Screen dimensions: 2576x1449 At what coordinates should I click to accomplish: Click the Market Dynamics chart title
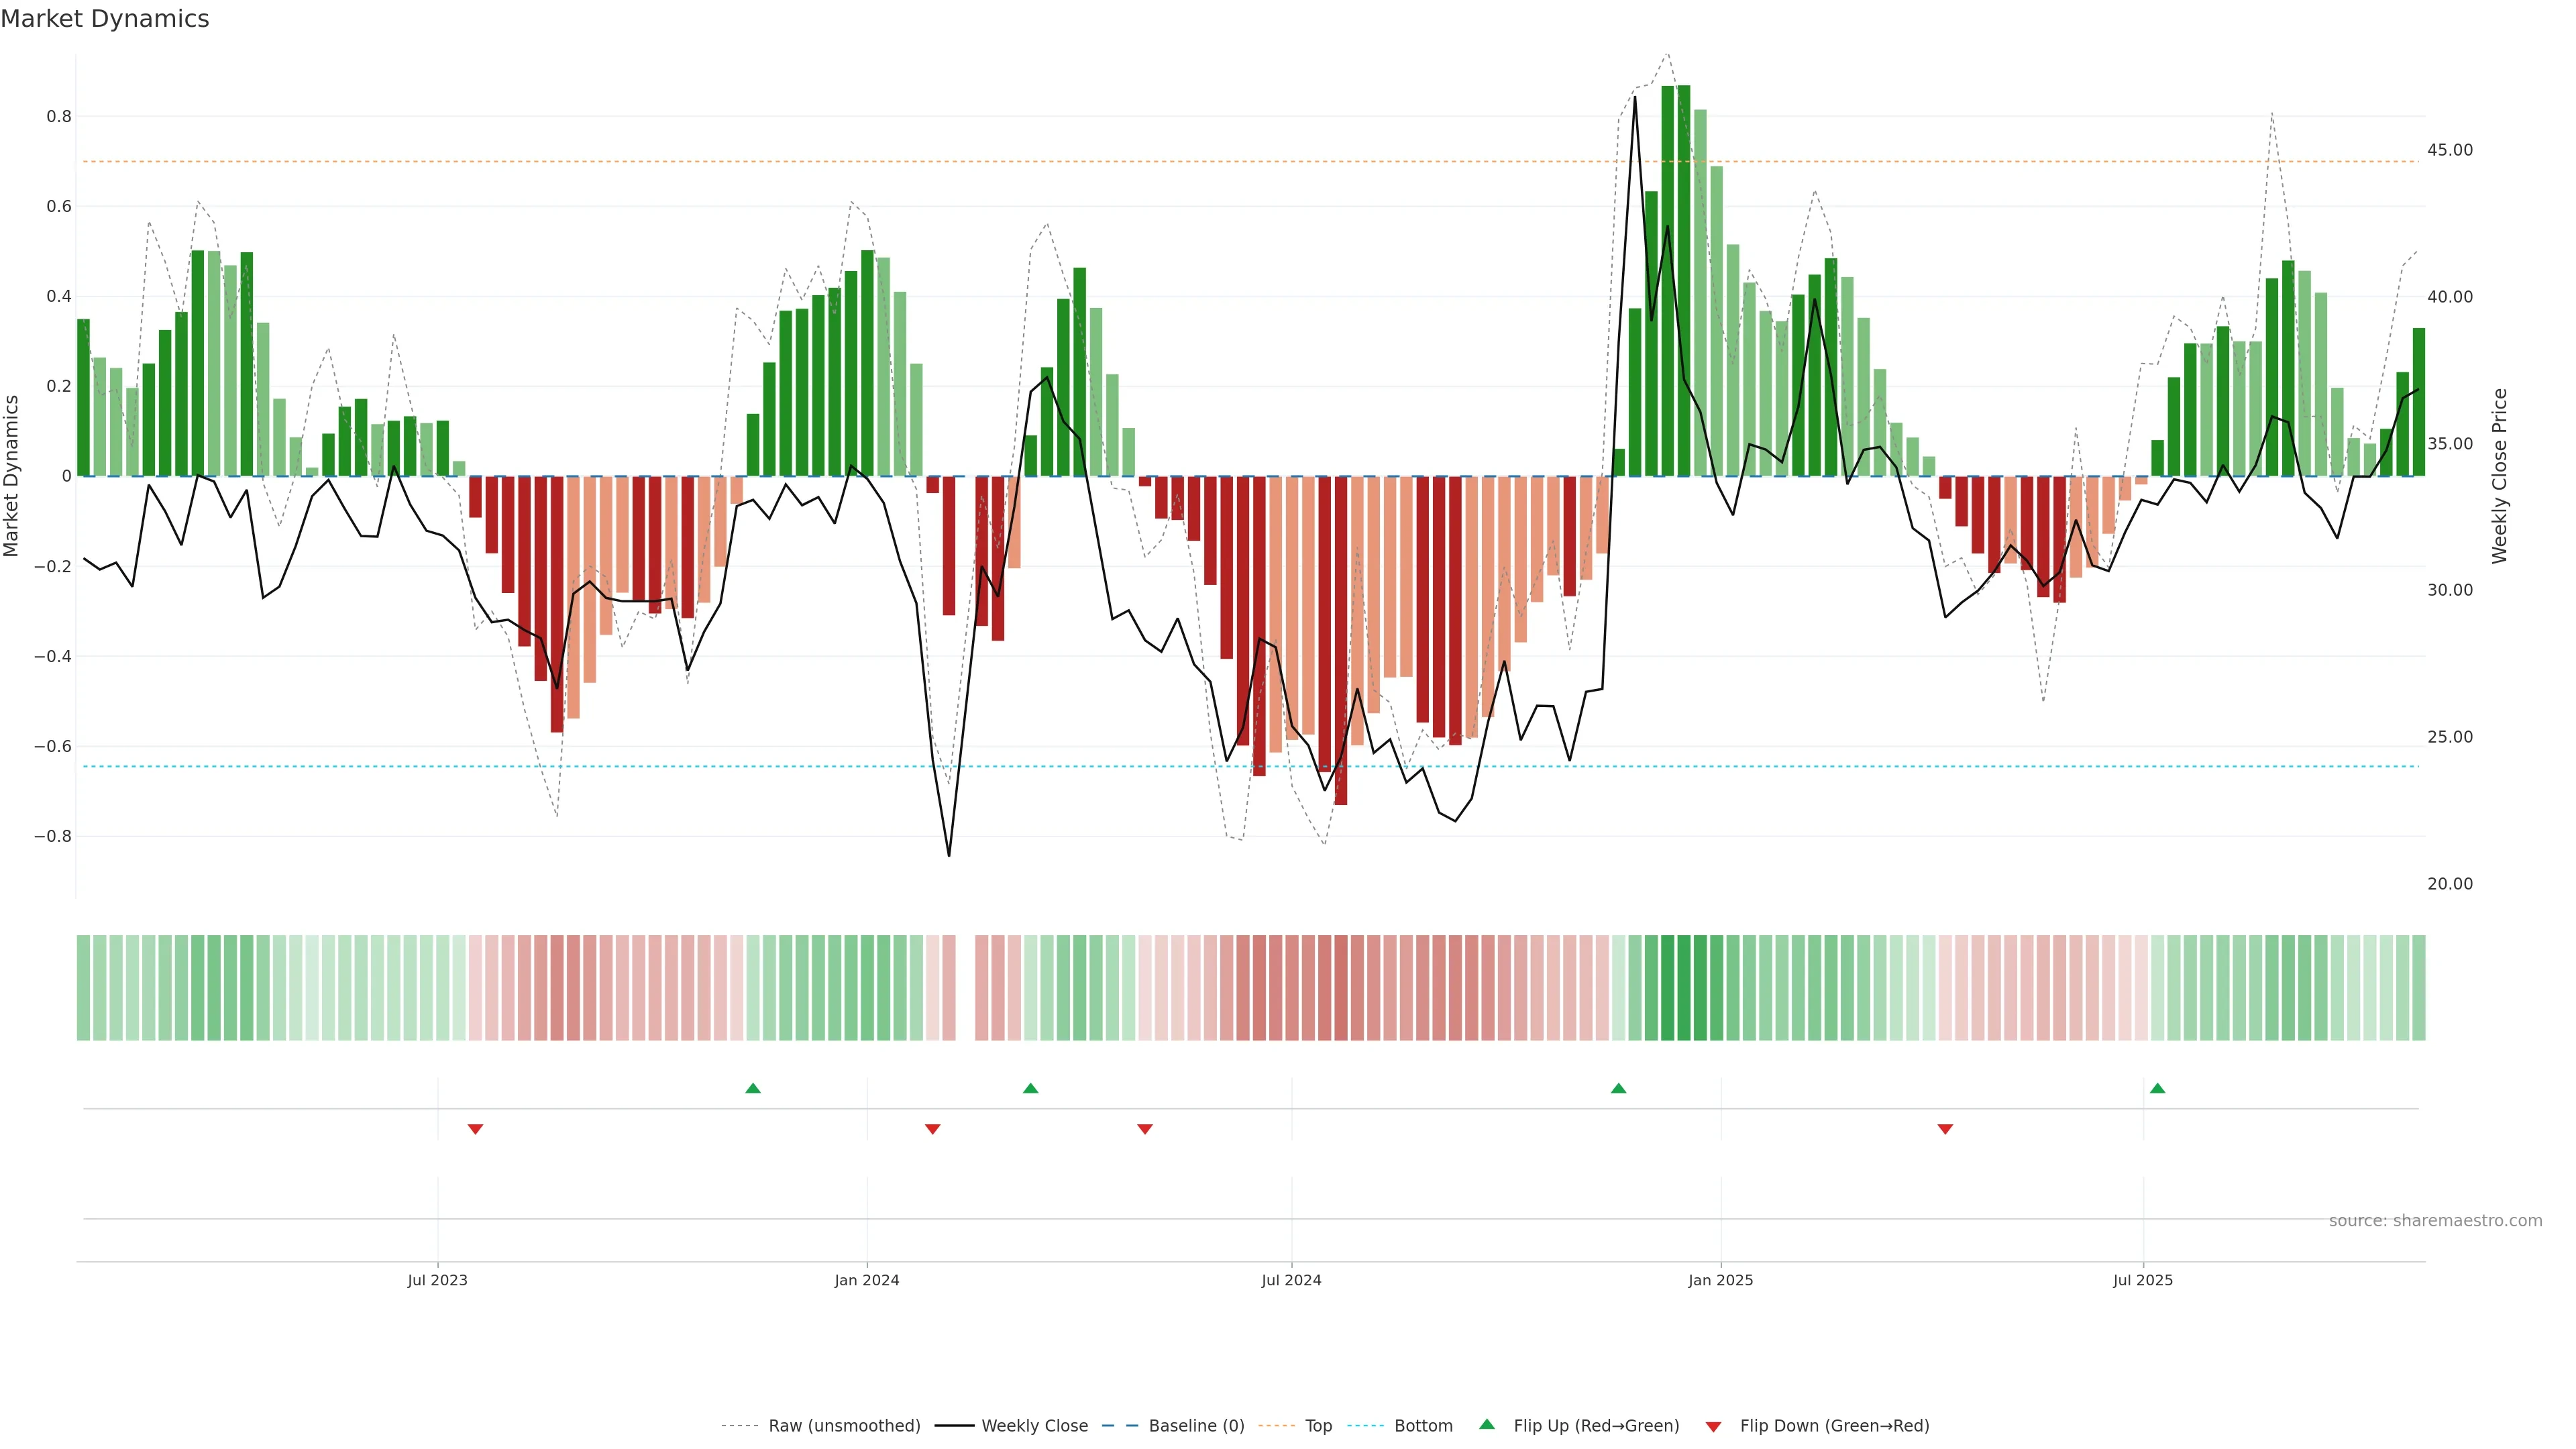[105, 19]
